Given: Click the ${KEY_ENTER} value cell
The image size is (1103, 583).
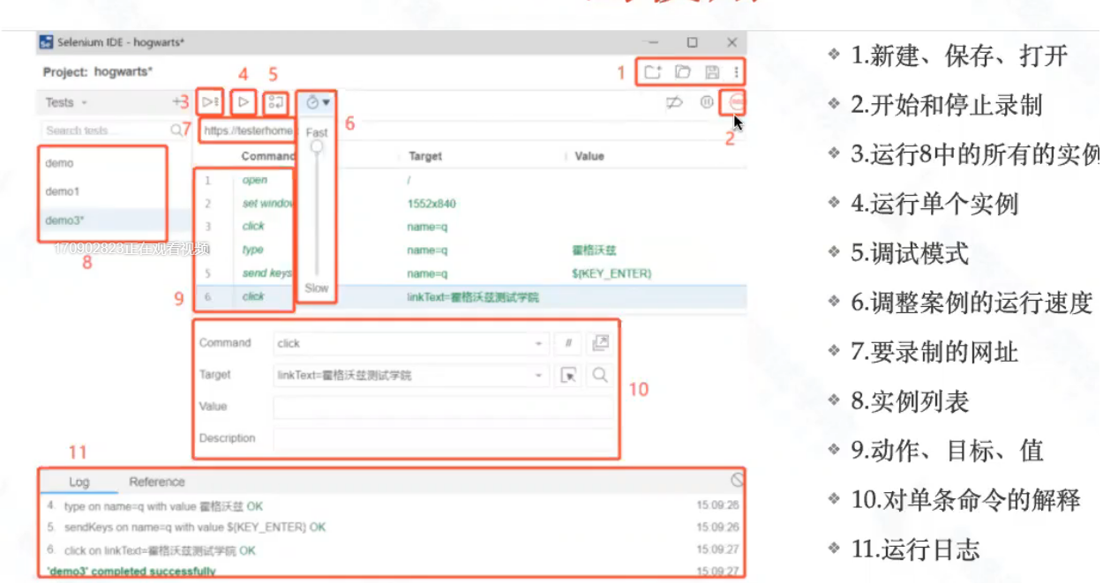Looking at the screenshot, I should coord(612,274).
